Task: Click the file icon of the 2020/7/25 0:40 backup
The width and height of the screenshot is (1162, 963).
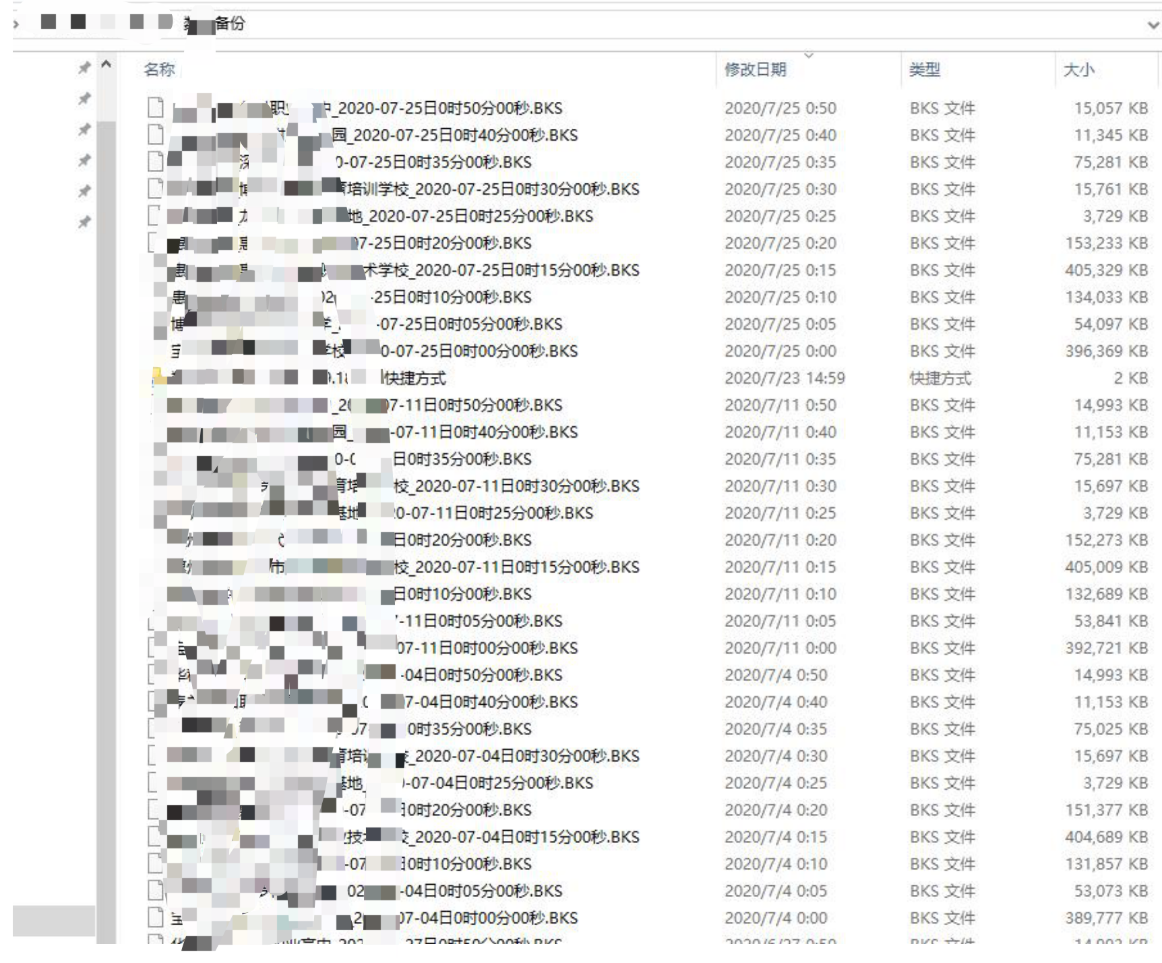Action: [x=156, y=135]
